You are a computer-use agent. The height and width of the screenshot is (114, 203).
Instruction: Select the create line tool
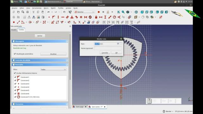pos(18,22)
